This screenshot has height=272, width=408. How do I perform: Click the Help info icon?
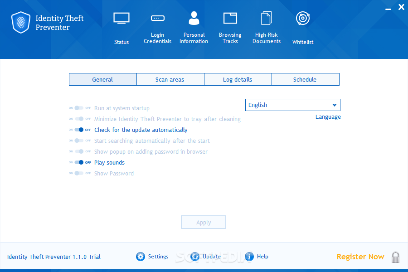[x=249, y=257]
